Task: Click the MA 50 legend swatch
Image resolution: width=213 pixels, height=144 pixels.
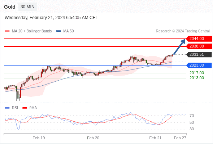Action: pos(58,31)
